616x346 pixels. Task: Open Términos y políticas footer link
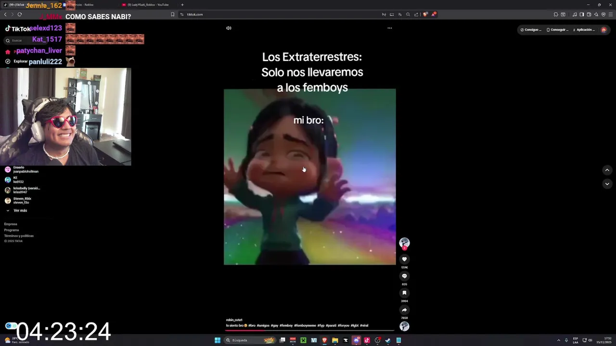coord(19,236)
